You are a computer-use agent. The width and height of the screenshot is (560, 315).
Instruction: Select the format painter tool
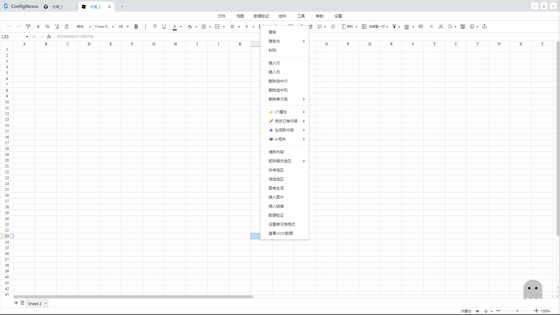pyautogui.click(x=28, y=27)
